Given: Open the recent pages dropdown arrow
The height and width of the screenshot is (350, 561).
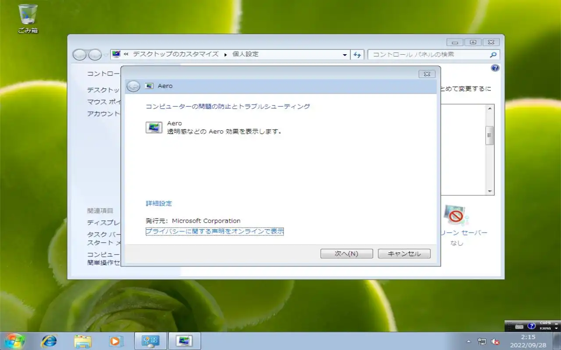Looking at the screenshot, I should click(x=106, y=55).
